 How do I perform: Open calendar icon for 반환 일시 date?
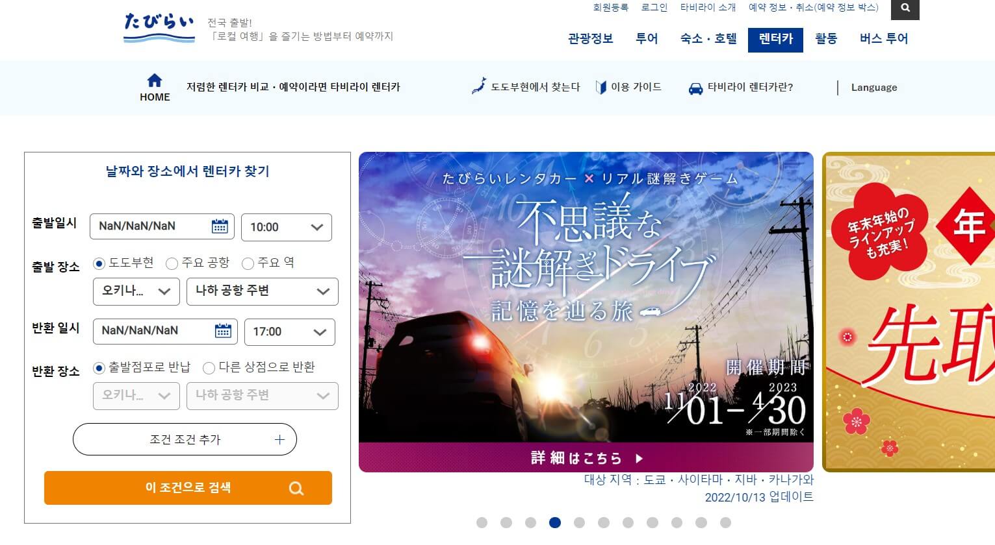click(x=223, y=331)
